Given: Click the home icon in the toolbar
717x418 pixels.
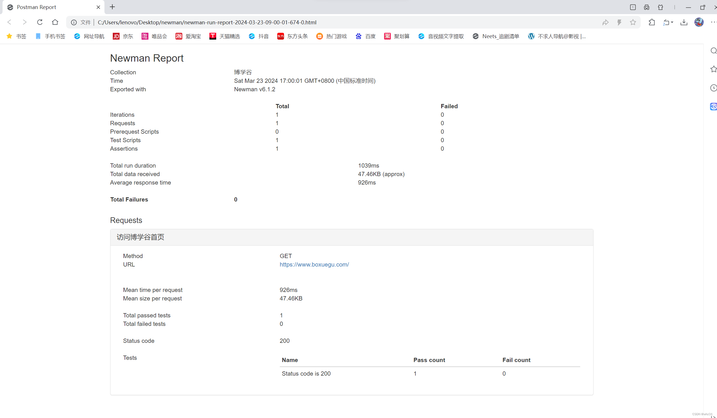Looking at the screenshot, I should [55, 22].
